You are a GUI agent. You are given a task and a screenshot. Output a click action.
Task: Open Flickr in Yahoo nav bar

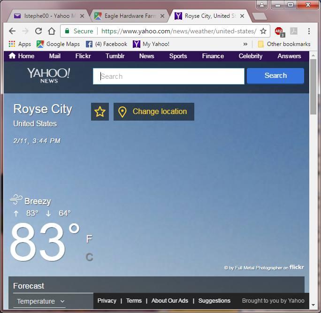(83, 56)
